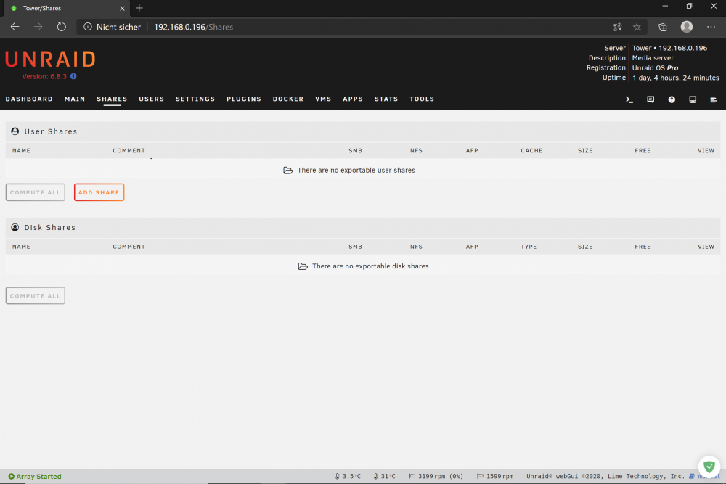Click 'There are no exportable user shares' message
This screenshot has width=726, height=484.
[x=356, y=170]
